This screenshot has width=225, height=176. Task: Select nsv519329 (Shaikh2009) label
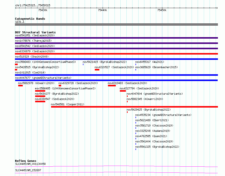coord(32,57)
